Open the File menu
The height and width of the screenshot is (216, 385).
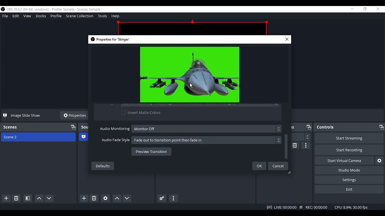pyautogui.click(x=5, y=16)
